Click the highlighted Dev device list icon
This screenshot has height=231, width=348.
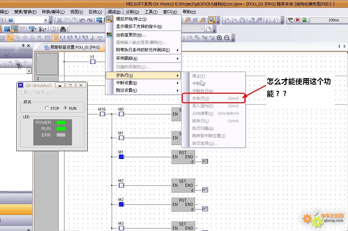coord(15,29)
